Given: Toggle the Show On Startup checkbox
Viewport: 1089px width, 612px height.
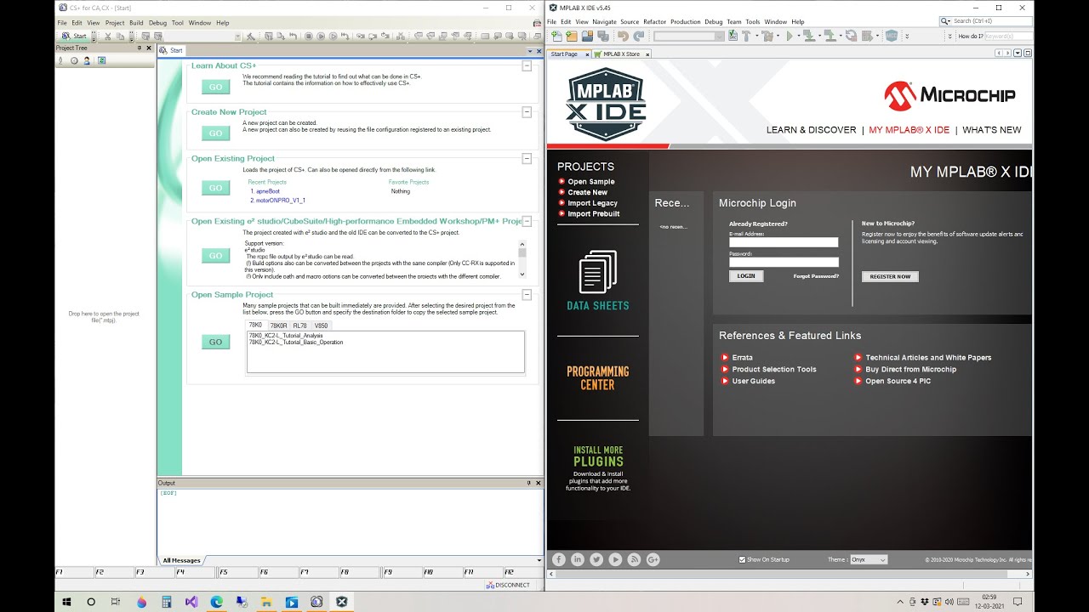Looking at the screenshot, I should (x=743, y=559).
